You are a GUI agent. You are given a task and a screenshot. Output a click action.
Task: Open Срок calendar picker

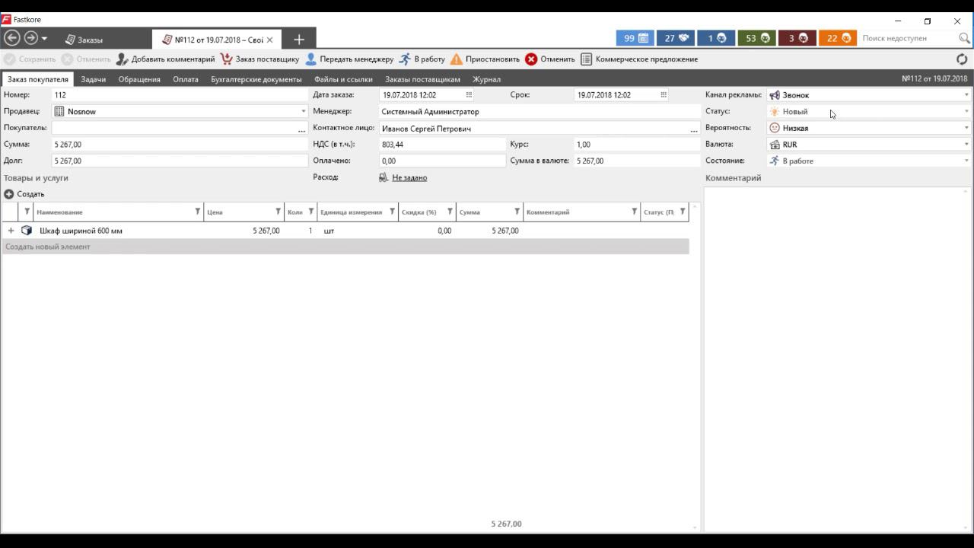click(664, 95)
